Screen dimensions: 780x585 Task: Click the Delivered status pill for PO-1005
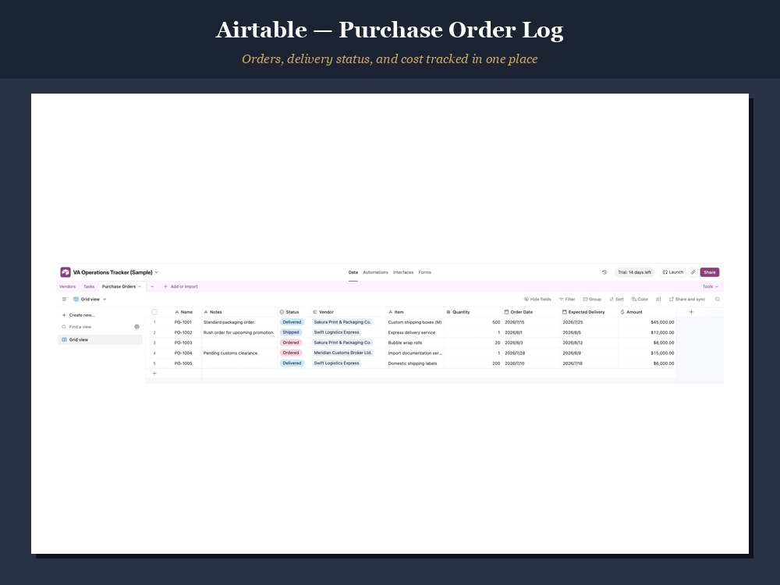coord(292,363)
